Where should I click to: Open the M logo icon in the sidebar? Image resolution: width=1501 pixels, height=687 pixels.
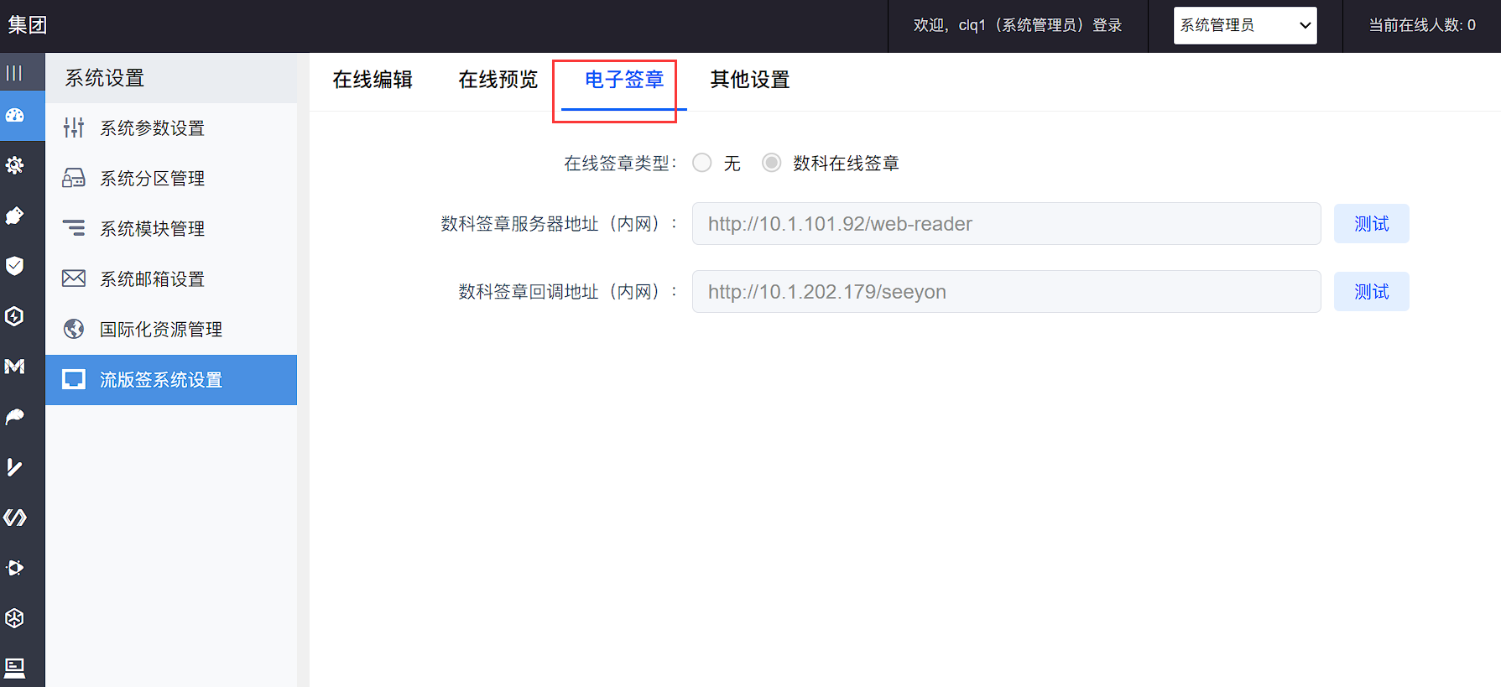14,367
